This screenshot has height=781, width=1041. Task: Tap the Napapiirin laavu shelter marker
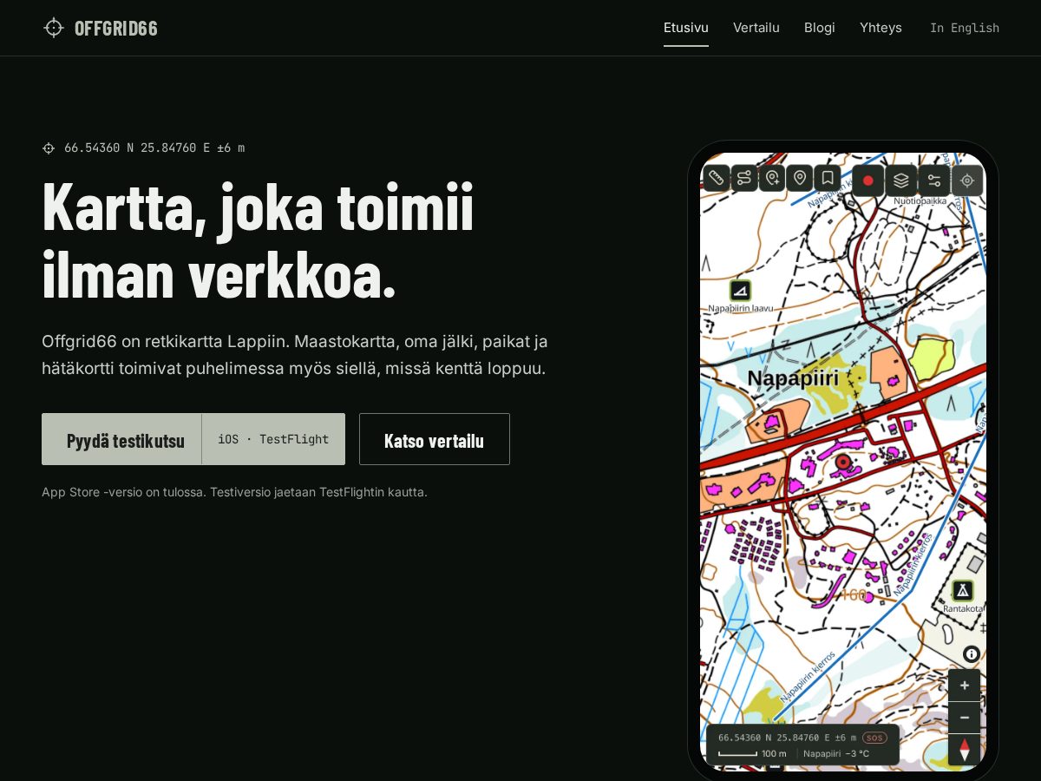(x=740, y=291)
